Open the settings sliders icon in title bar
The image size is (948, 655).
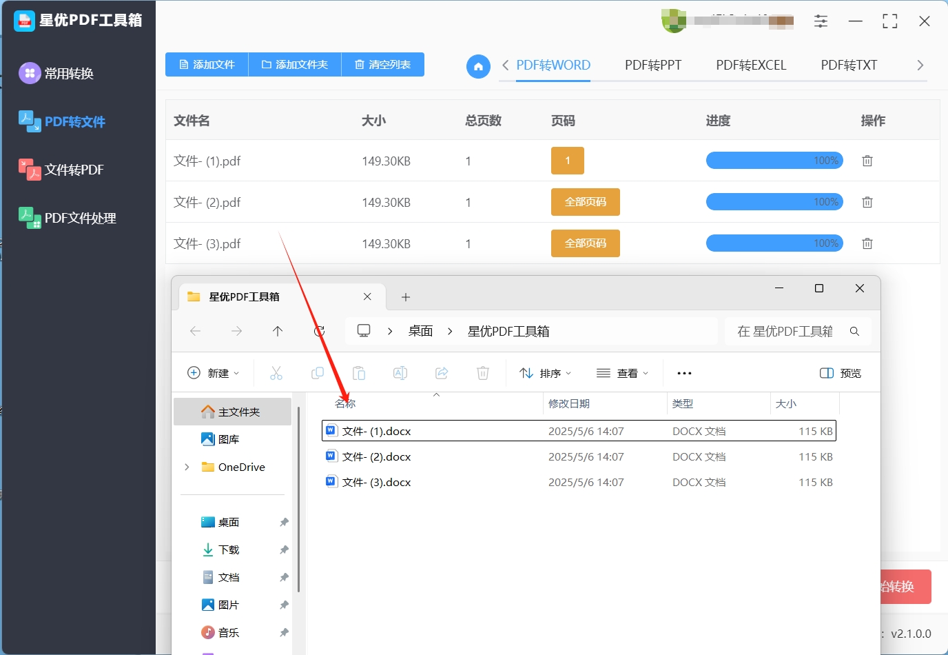(x=821, y=21)
